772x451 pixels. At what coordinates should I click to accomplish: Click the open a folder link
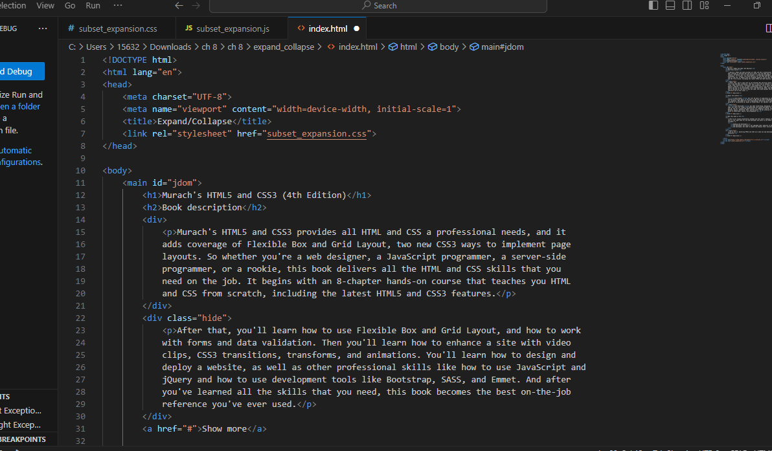pos(20,106)
